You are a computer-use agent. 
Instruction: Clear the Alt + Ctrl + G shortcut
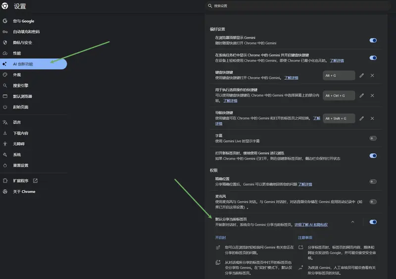pyautogui.click(x=372, y=96)
